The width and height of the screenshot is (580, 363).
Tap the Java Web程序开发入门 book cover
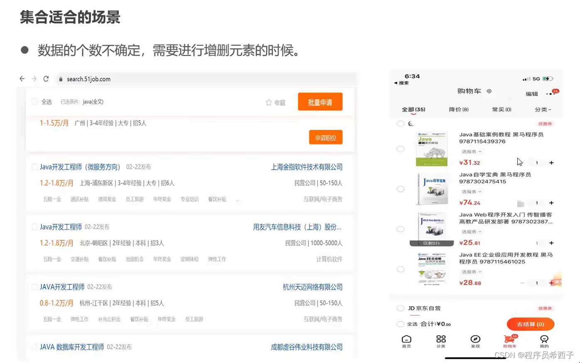tap(432, 229)
